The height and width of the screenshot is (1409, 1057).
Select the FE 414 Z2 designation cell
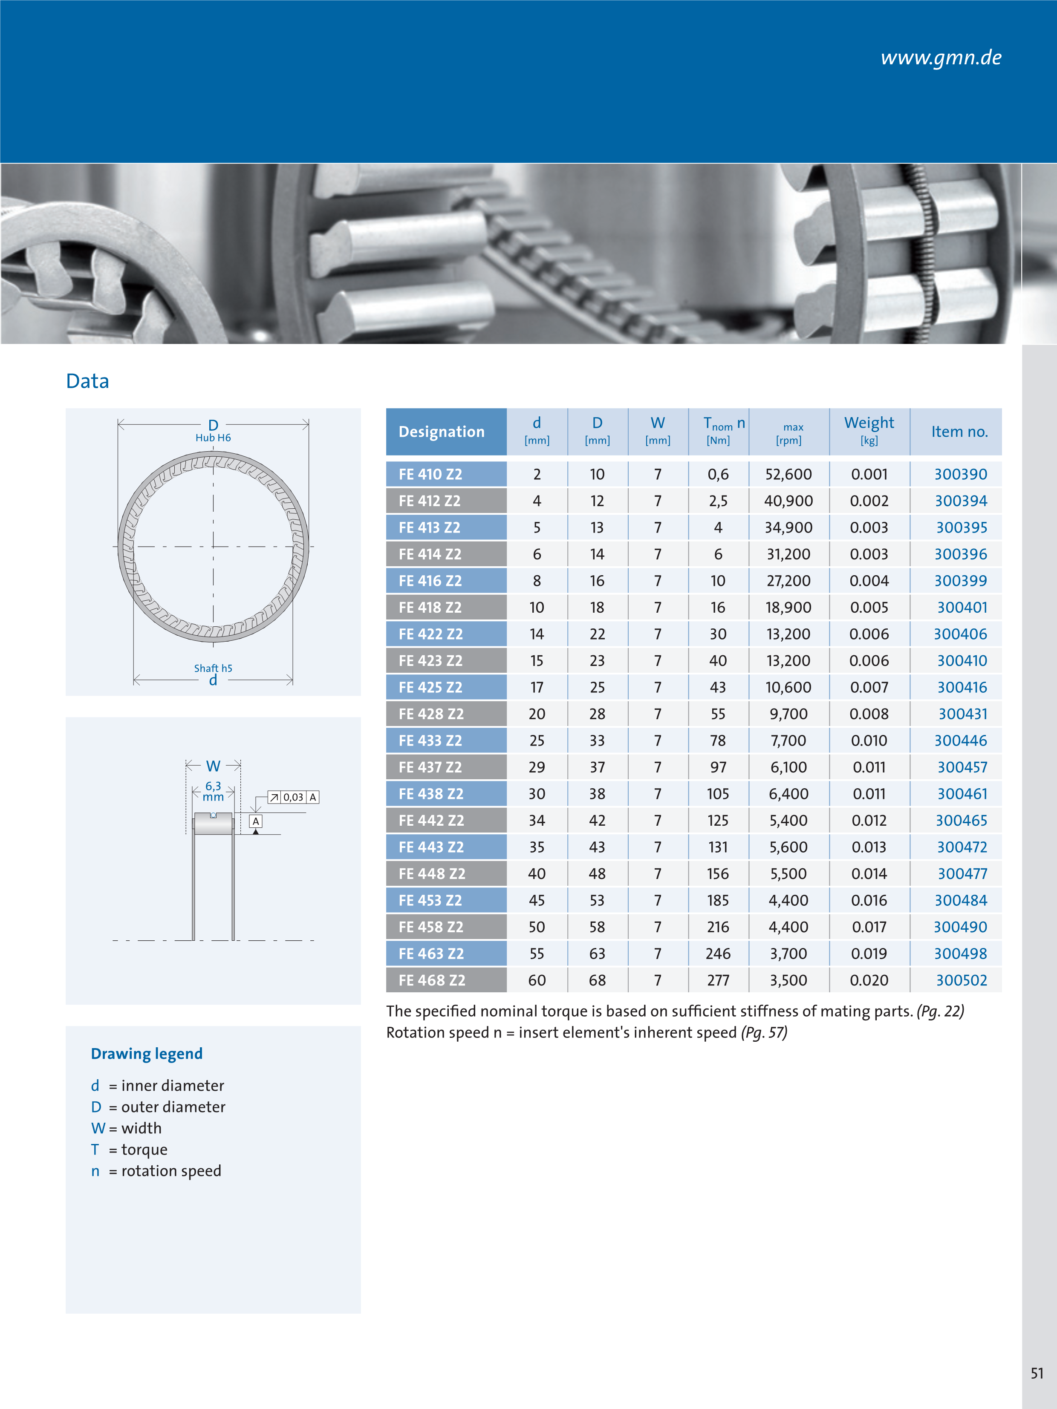click(x=446, y=554)
